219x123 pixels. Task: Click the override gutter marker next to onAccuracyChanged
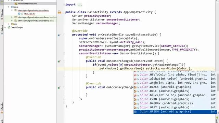(x=59, y=88)
